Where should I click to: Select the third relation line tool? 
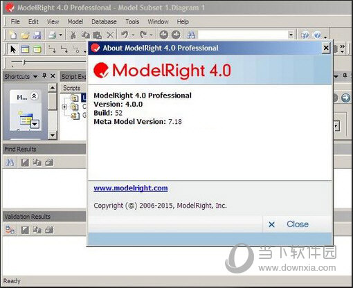(76, 49)
